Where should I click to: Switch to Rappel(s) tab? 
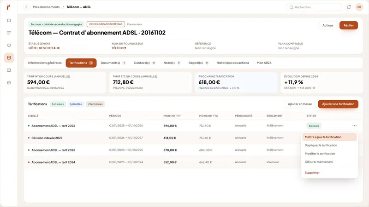(x=198, y=63)
